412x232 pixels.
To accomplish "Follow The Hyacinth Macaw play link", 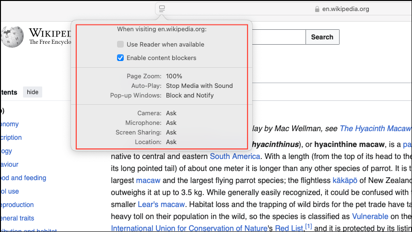I will point(376,128).
